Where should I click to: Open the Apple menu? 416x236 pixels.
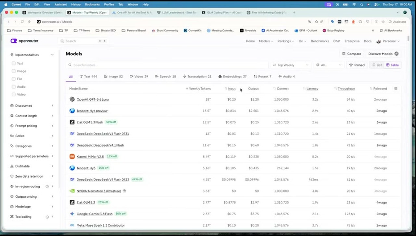tap(6, 5)
